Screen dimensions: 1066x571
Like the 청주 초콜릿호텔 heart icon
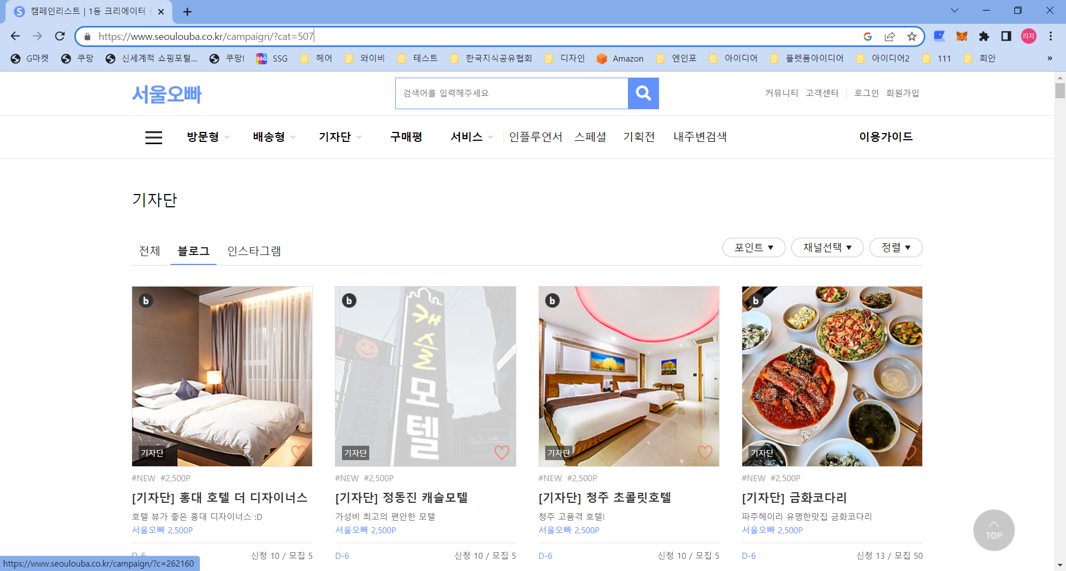tap(705, 452)
